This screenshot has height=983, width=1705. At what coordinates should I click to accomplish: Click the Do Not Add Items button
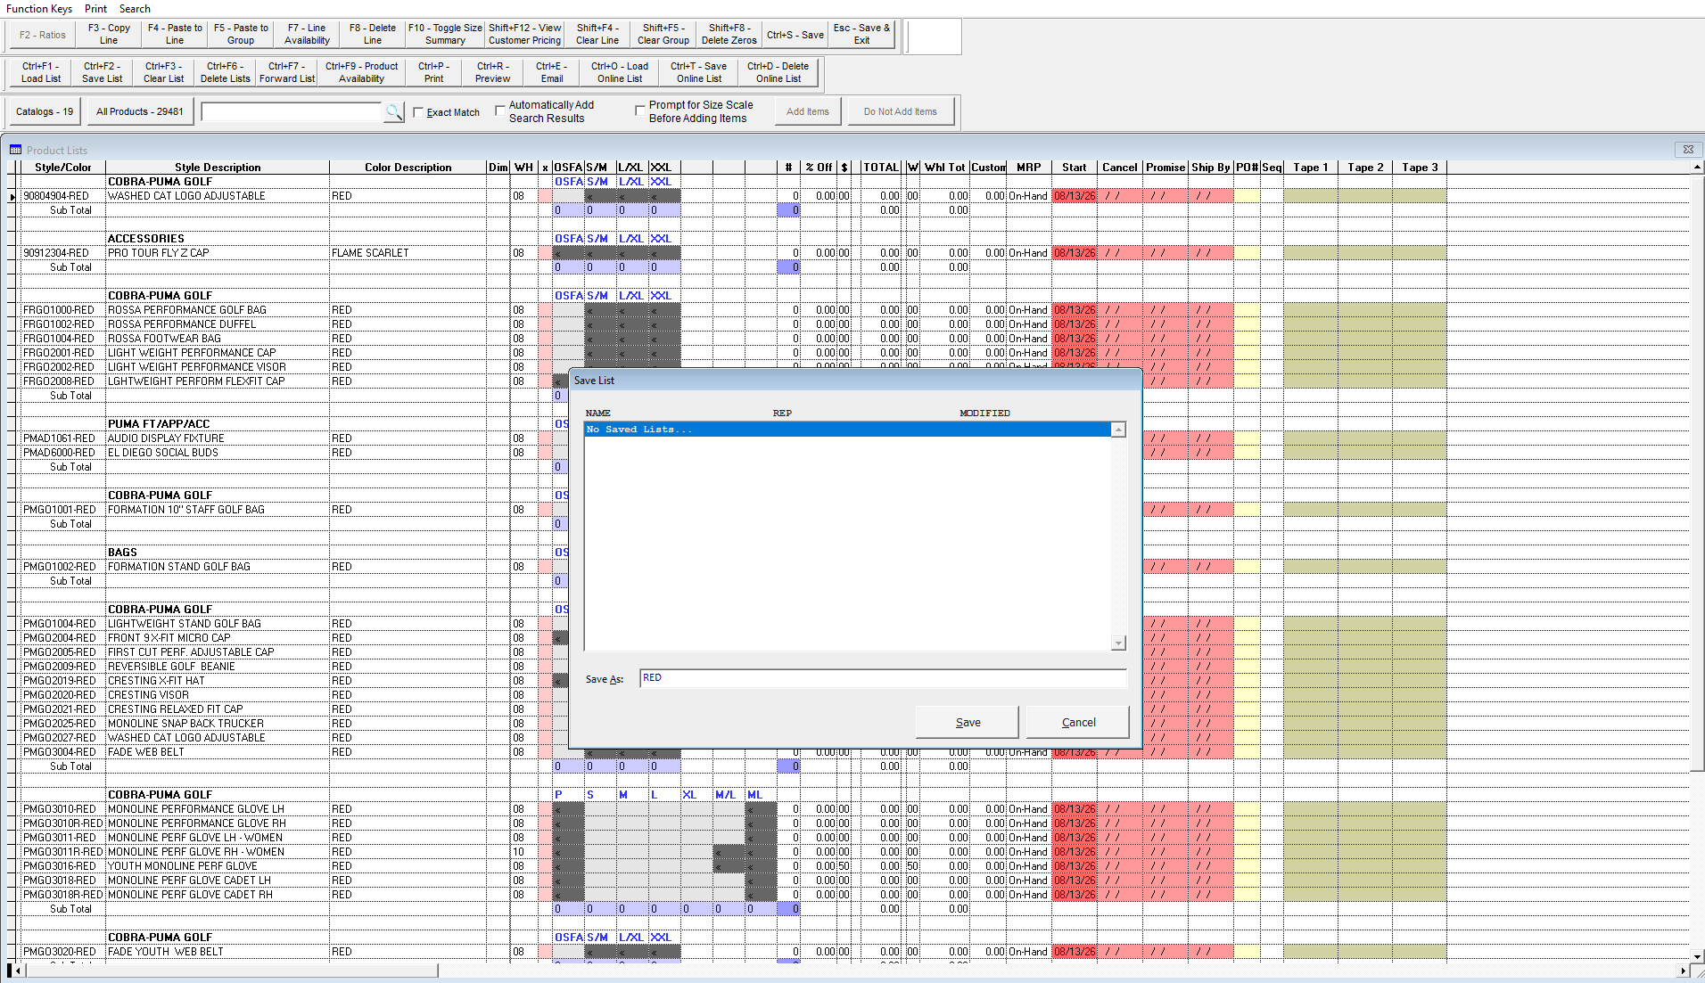(x=900, y=111)
